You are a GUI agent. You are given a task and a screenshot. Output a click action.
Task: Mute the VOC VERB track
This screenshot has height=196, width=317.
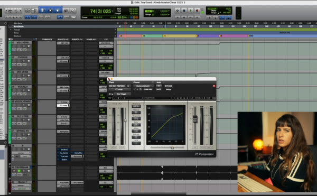29,46
